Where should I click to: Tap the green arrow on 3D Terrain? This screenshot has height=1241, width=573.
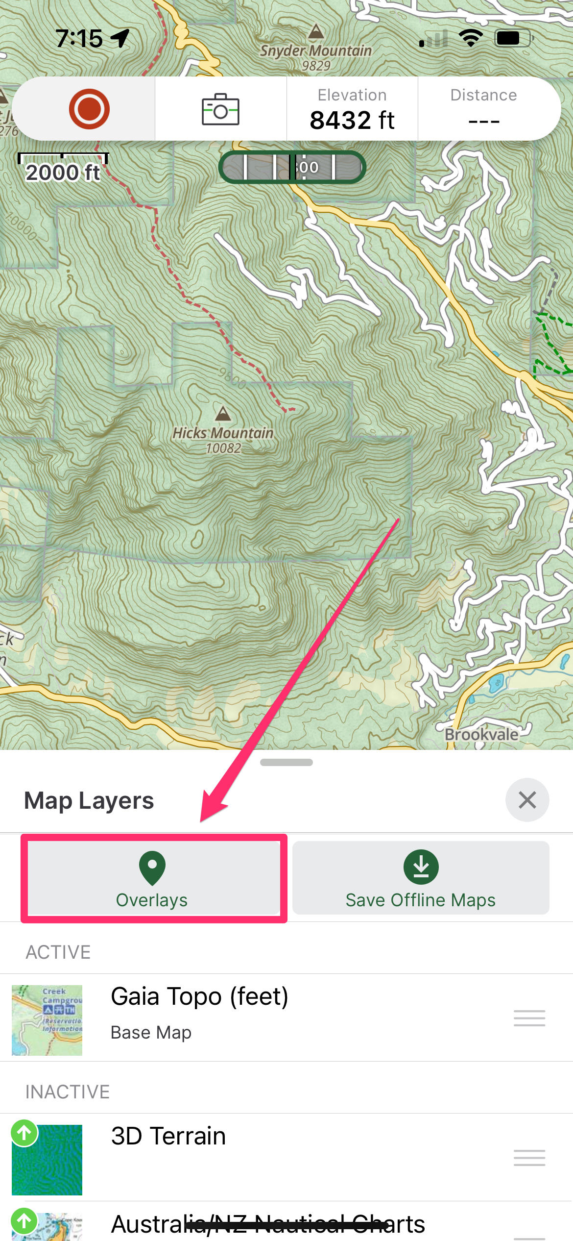(24, 1133)
